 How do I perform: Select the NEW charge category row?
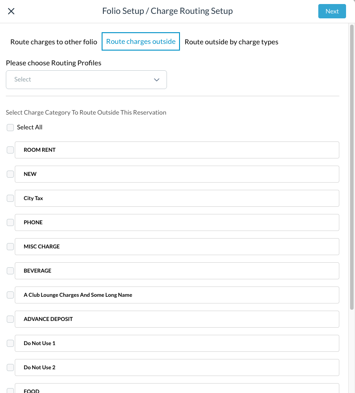tap(177, 174)
